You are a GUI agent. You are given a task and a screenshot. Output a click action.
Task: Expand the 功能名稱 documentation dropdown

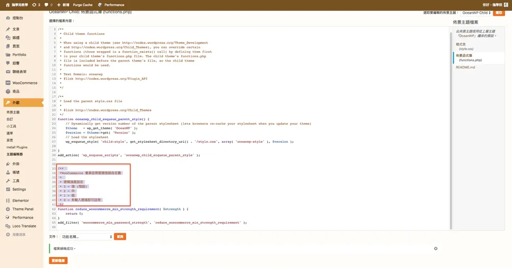[87, 237]
